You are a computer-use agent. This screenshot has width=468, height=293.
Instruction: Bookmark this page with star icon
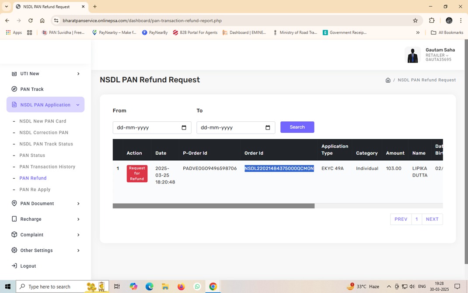[x=415, y=21]
